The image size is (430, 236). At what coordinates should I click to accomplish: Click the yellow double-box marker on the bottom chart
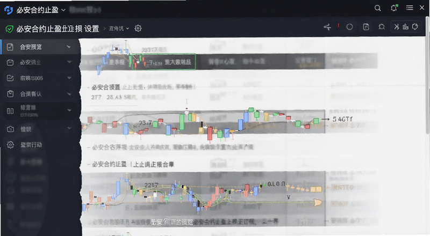coord(316,189)
